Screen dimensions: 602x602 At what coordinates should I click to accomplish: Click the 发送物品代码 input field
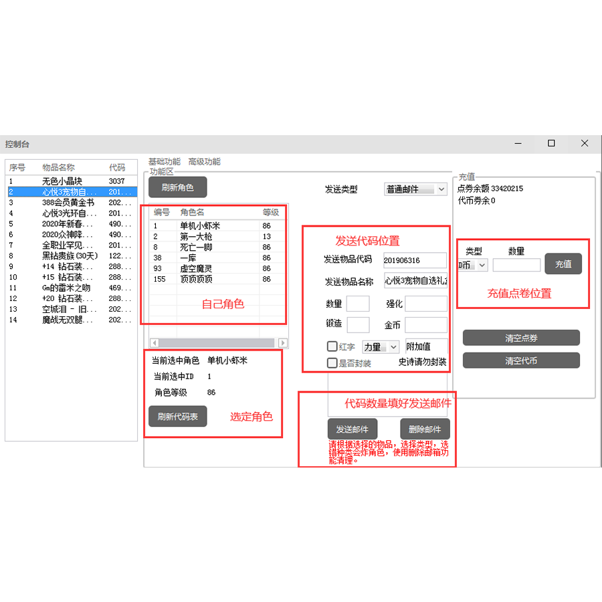tap(416, 260)
